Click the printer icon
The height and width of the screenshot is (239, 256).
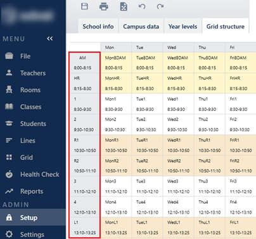(104, 6)
